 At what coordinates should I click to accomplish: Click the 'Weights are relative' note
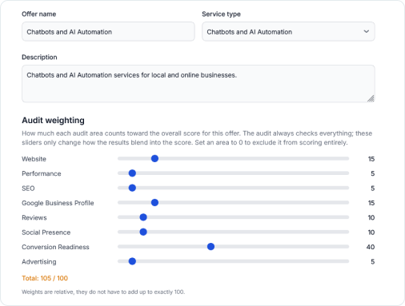pyautogui.click(x=103, y=292)
